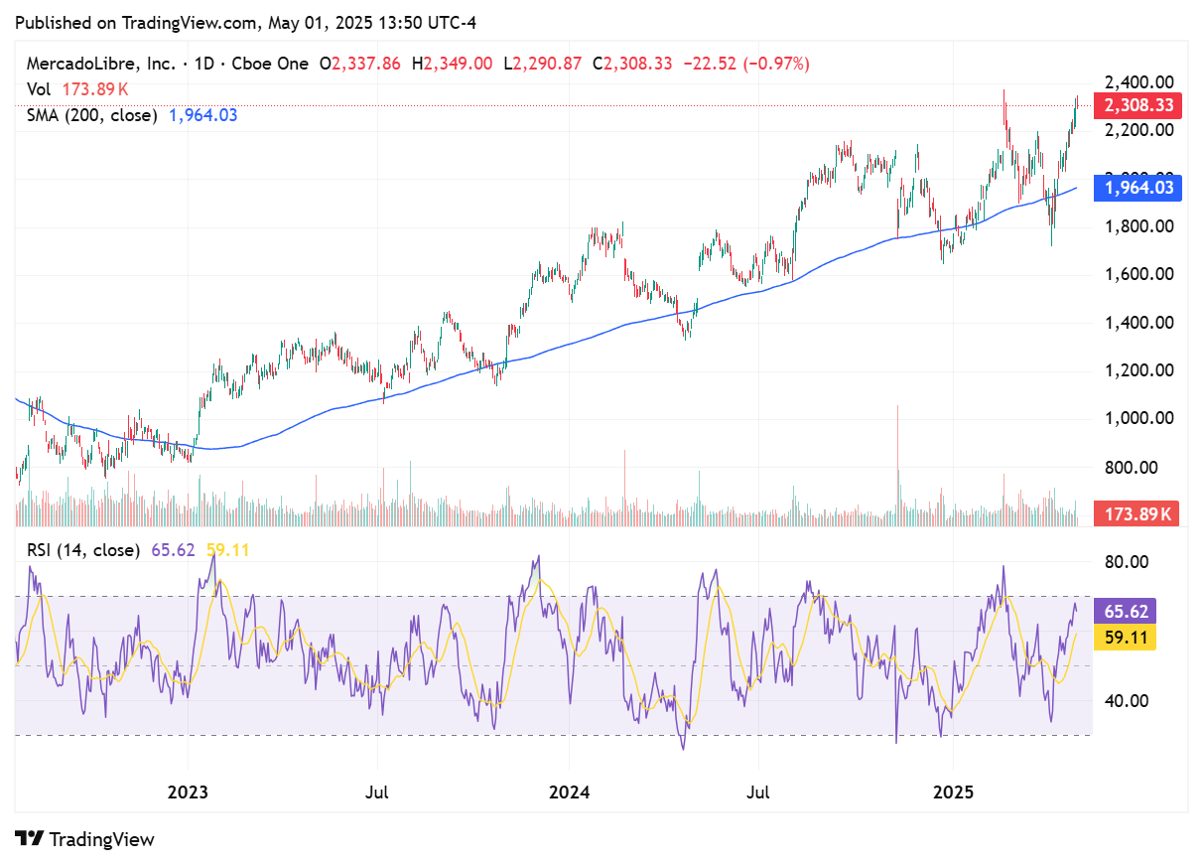
Task: Click the 2,200.00 price axis label
Action: 1139,130
